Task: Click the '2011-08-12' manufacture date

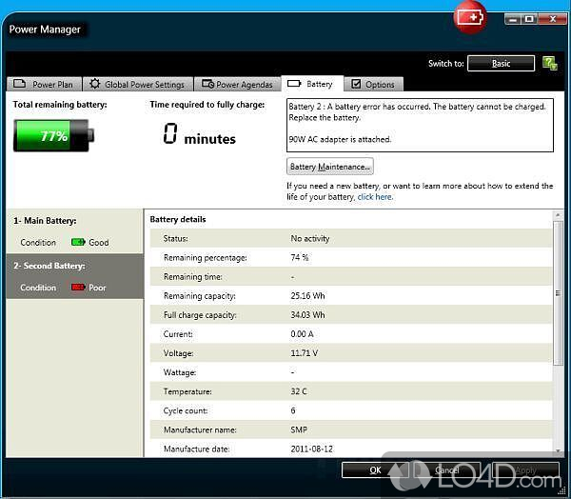Action: (x=312, y=449)
